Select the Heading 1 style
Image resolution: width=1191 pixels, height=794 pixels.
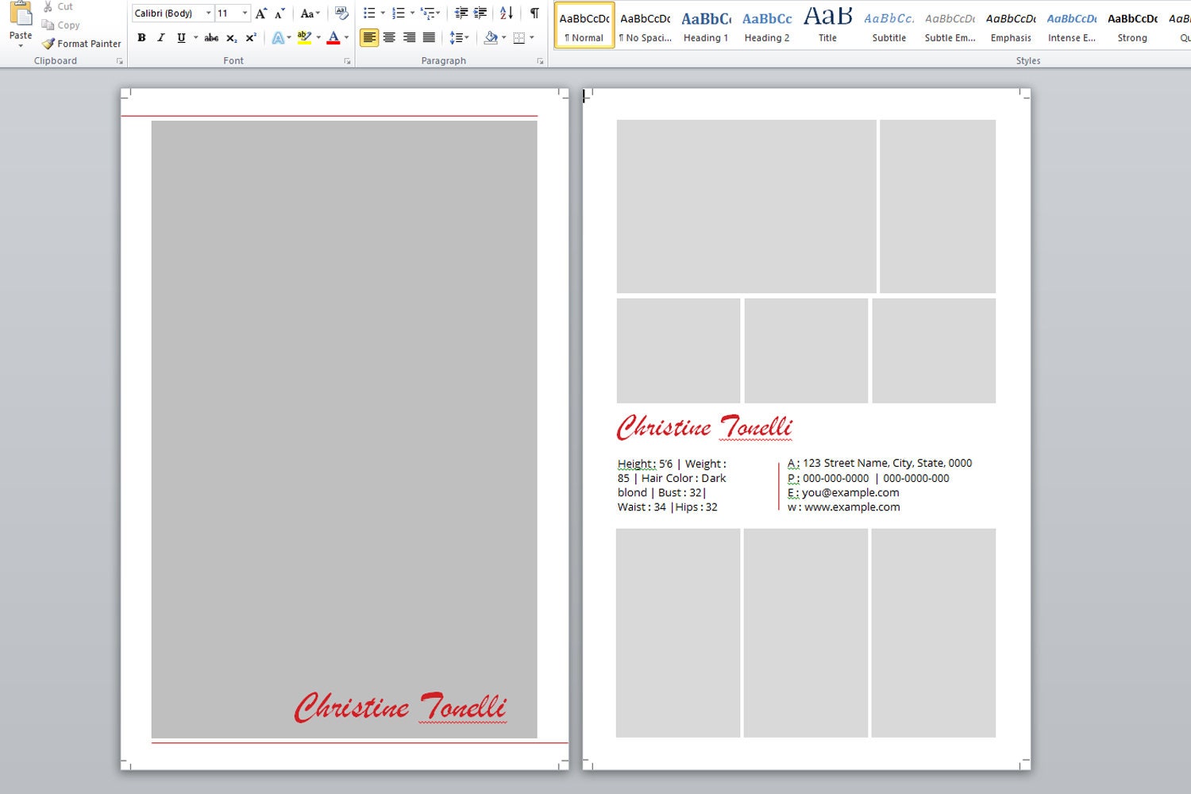point(705,24)
